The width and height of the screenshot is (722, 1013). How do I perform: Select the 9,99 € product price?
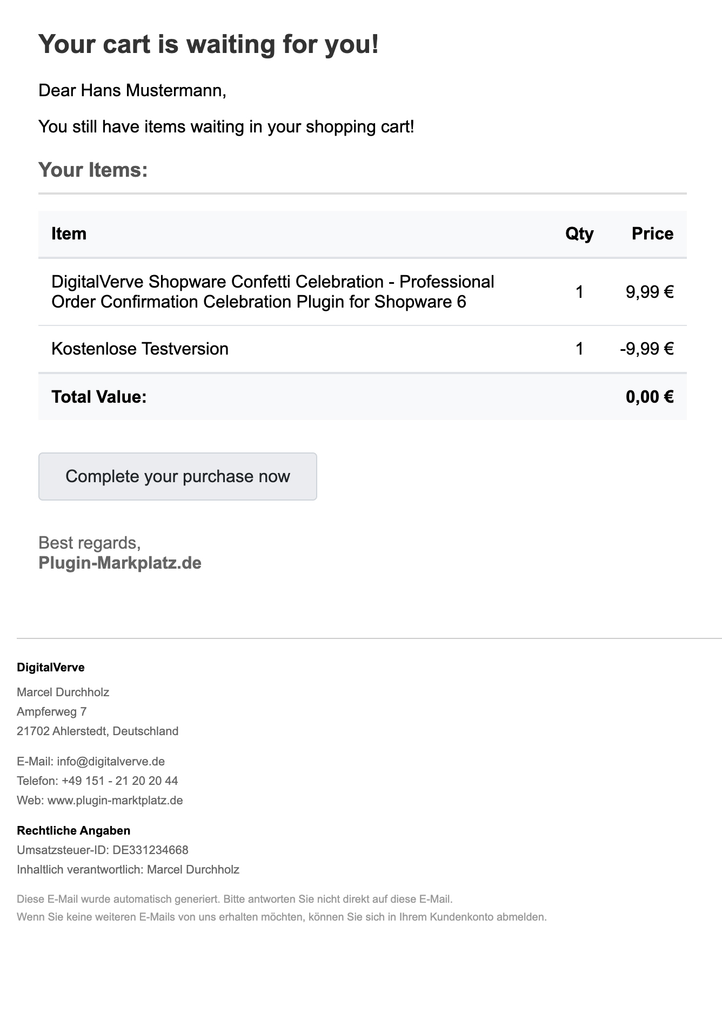click(x=650, y=292)
